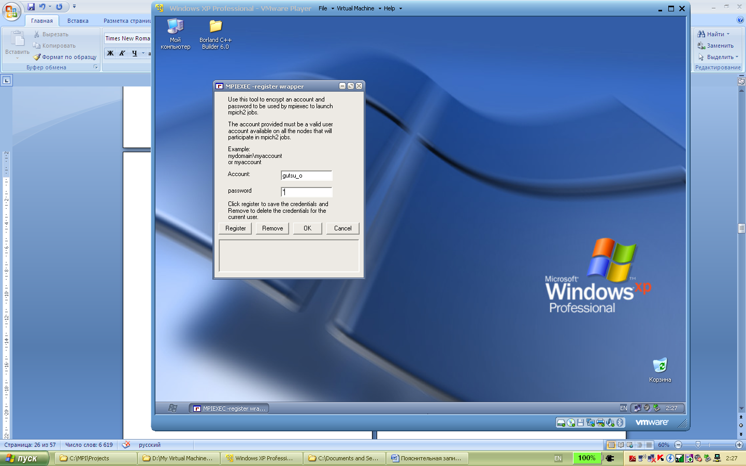
Task: Click the Register button
Action: 236,228
